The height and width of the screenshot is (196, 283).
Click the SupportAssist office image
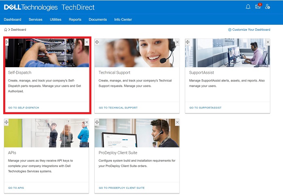[x=228, y=53]
